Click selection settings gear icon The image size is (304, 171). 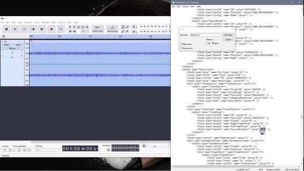click(108, 150)
